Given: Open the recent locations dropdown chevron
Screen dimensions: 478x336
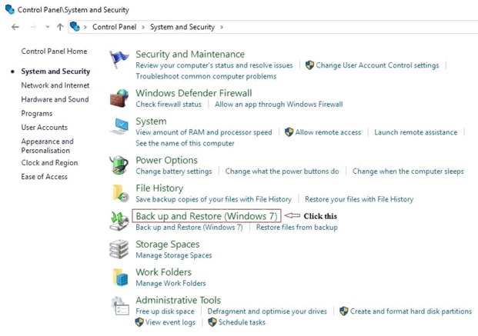Looking at the screenshot, I should click(x=48, y=27).
